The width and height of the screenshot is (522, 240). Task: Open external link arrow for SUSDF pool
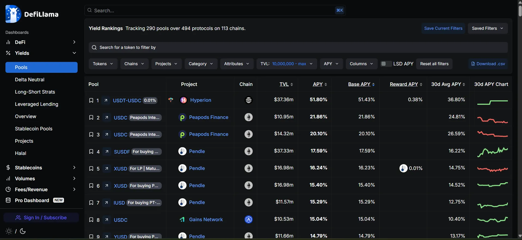pyautogui.click(x=107, y=152)
